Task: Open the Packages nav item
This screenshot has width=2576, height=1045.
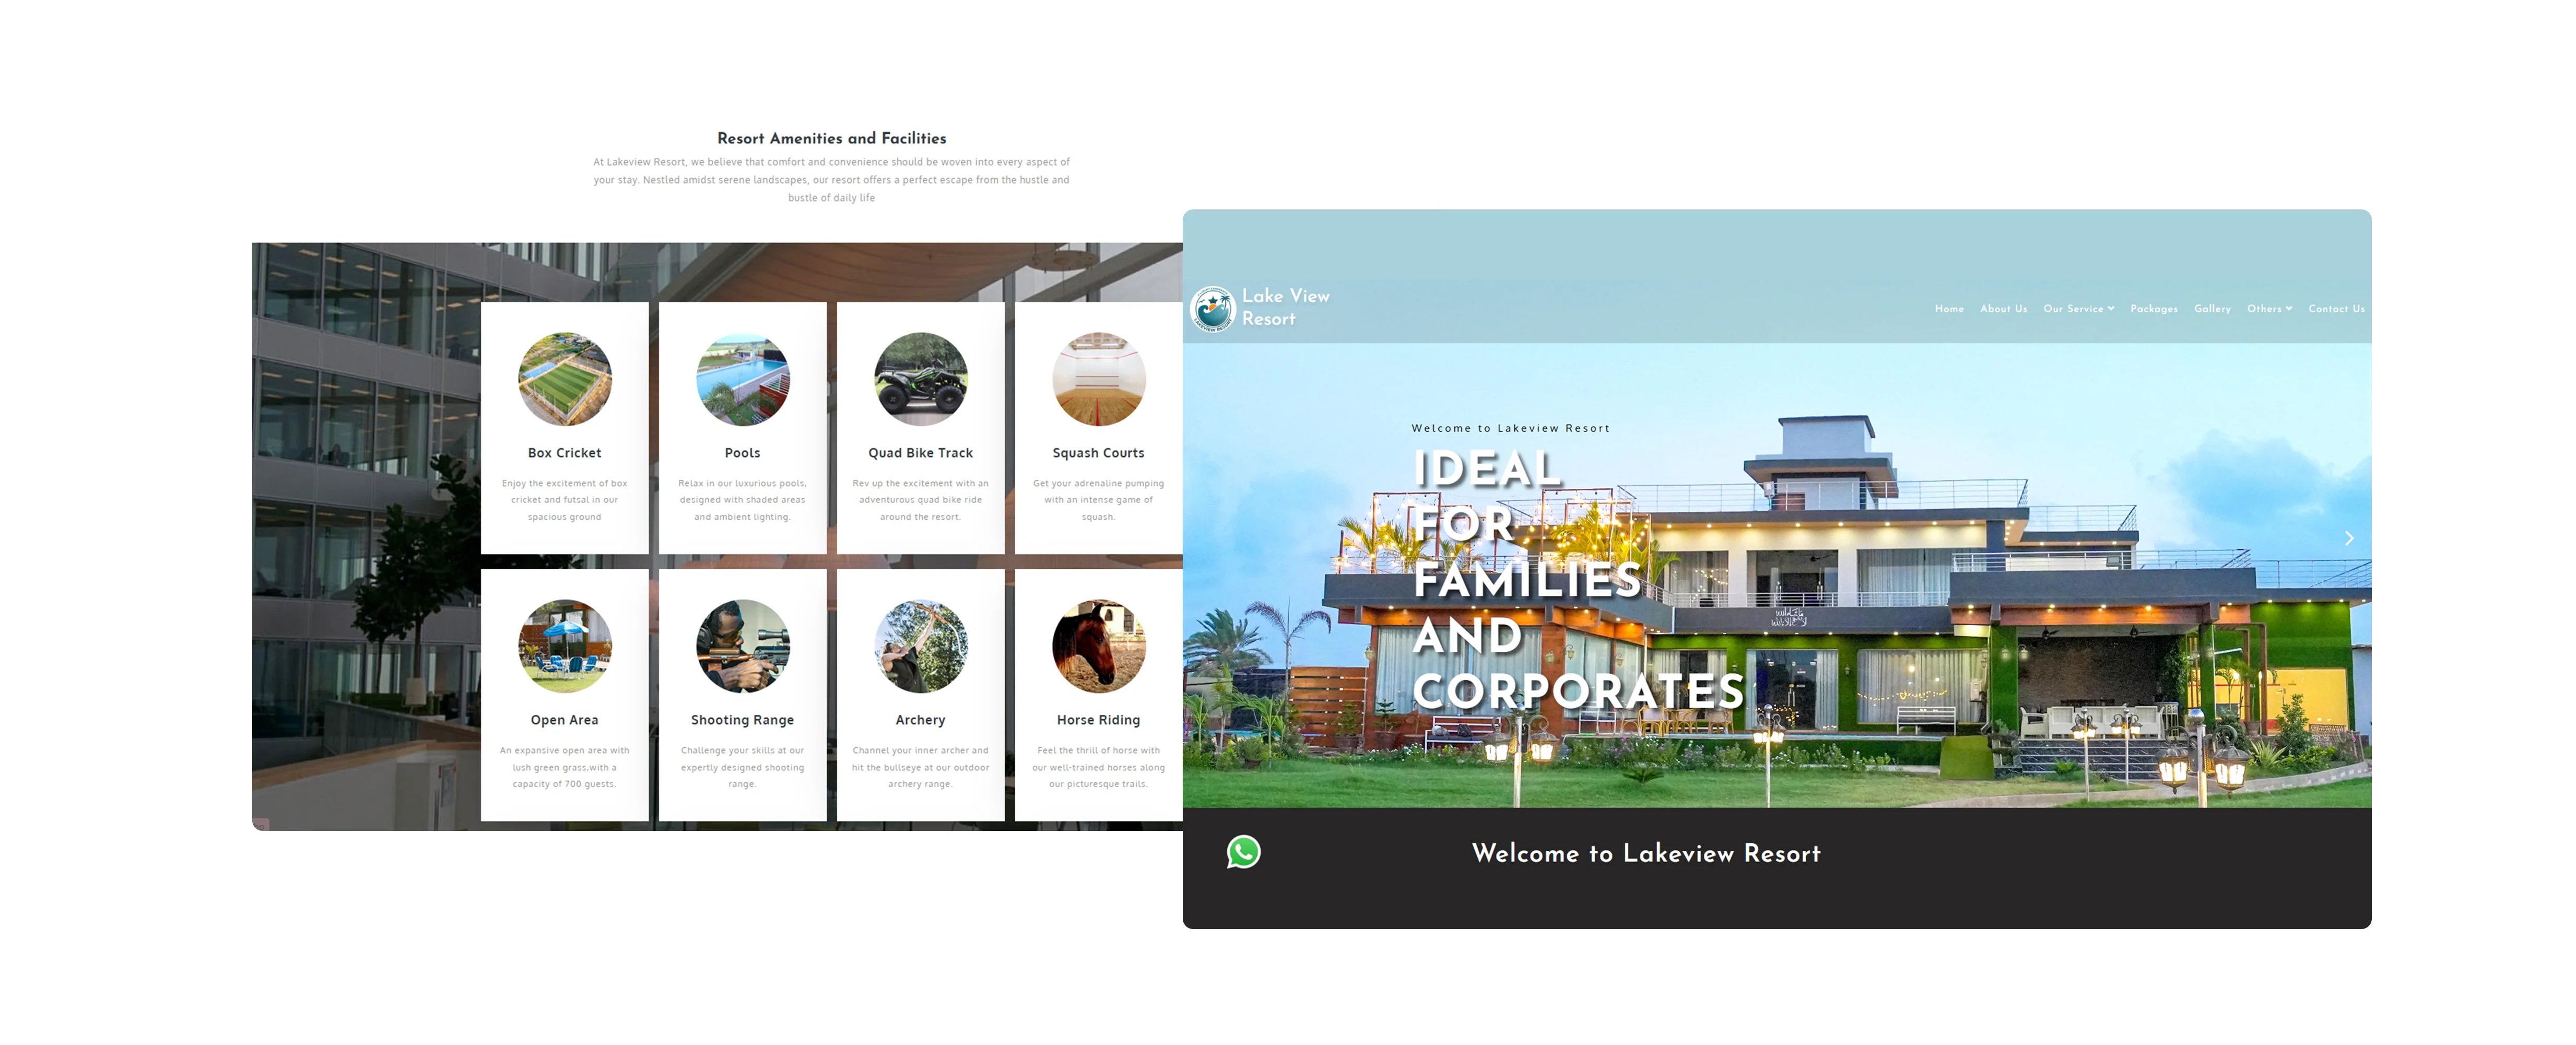Action: [x=2153, y=309]
